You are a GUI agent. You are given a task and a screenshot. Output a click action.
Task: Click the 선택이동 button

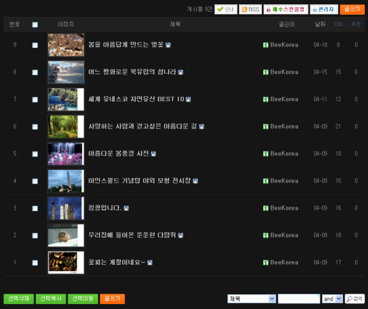tap(83, 299)
